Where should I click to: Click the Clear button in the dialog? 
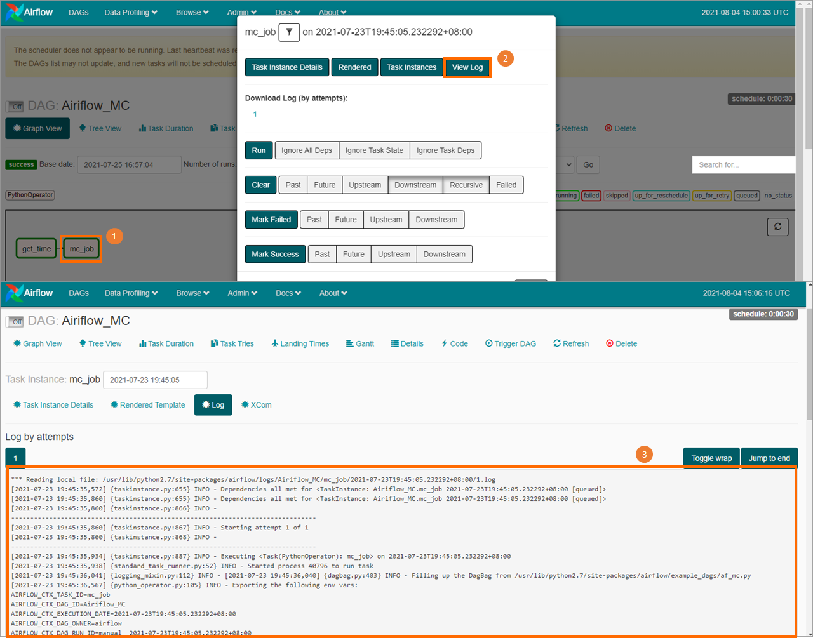coord(261,185)
